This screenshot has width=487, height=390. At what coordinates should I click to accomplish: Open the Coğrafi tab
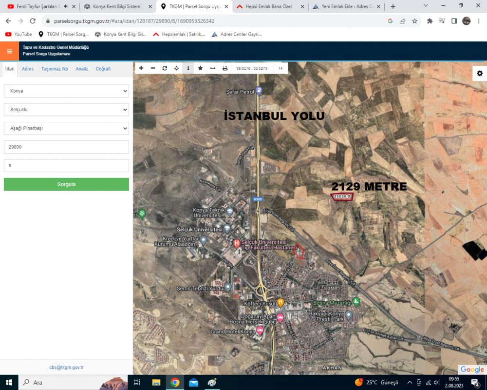coord(103,69)
